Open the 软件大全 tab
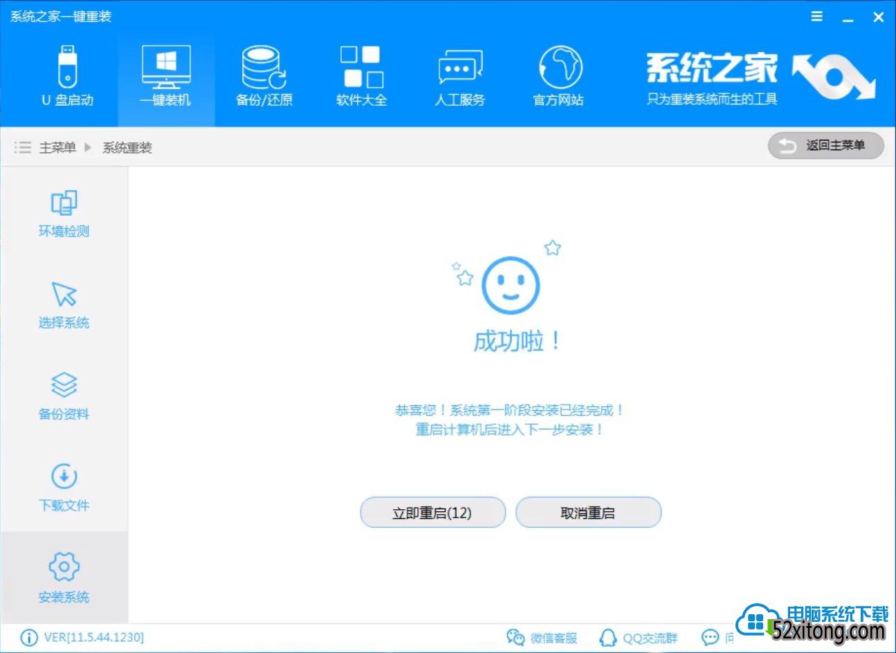This screenshot has width=896, height=653. click(x=362, y=76)
